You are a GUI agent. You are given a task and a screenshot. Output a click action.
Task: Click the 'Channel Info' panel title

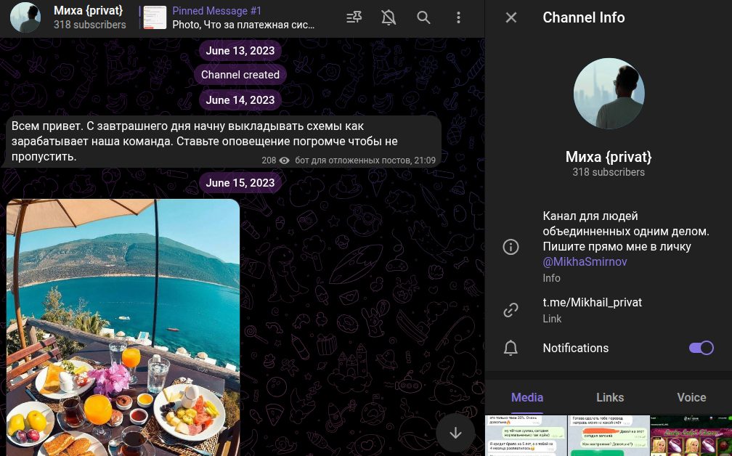(584, 17)
